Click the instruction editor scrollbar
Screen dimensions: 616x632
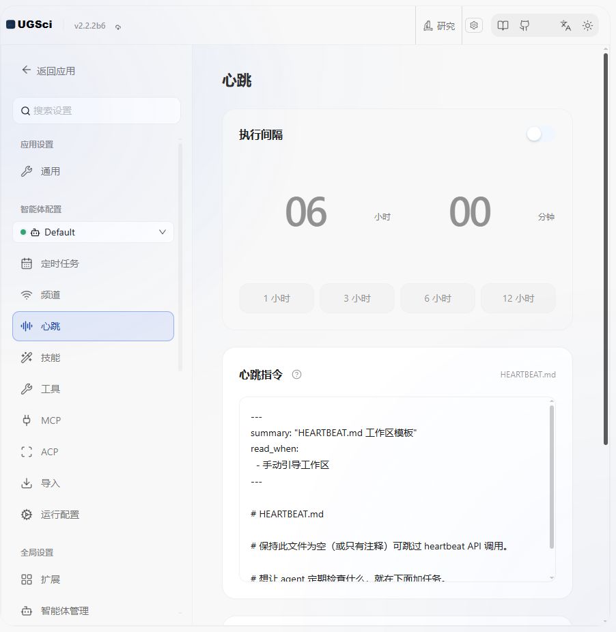click(x=551, y=477)
